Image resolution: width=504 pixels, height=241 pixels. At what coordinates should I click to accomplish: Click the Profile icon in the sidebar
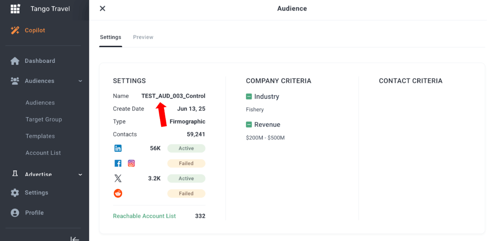pyautogui.click(x=16, y=212)
